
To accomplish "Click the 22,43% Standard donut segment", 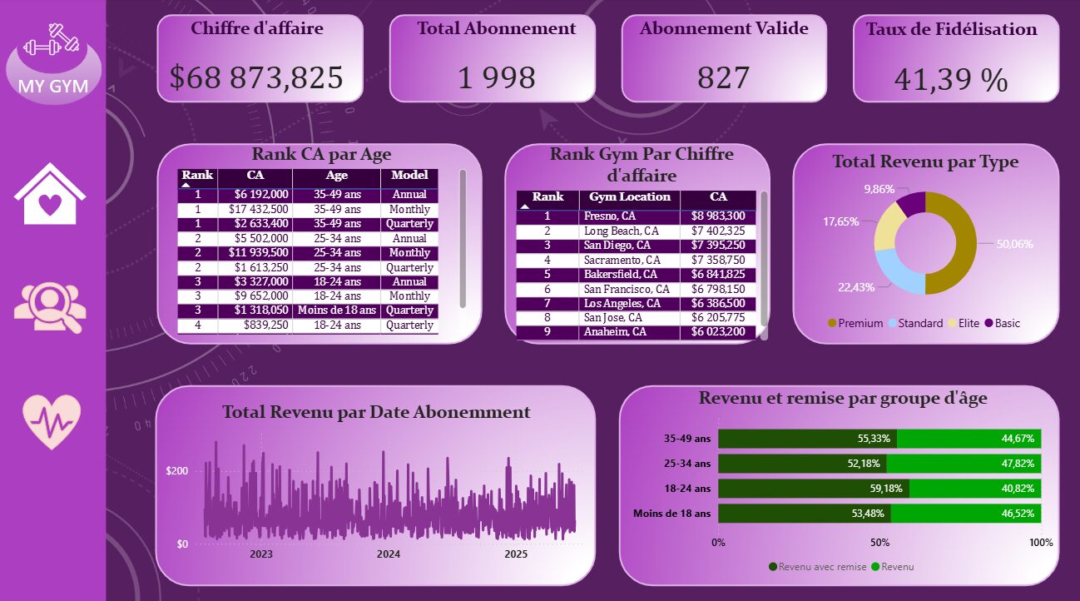I will (895, 274).
